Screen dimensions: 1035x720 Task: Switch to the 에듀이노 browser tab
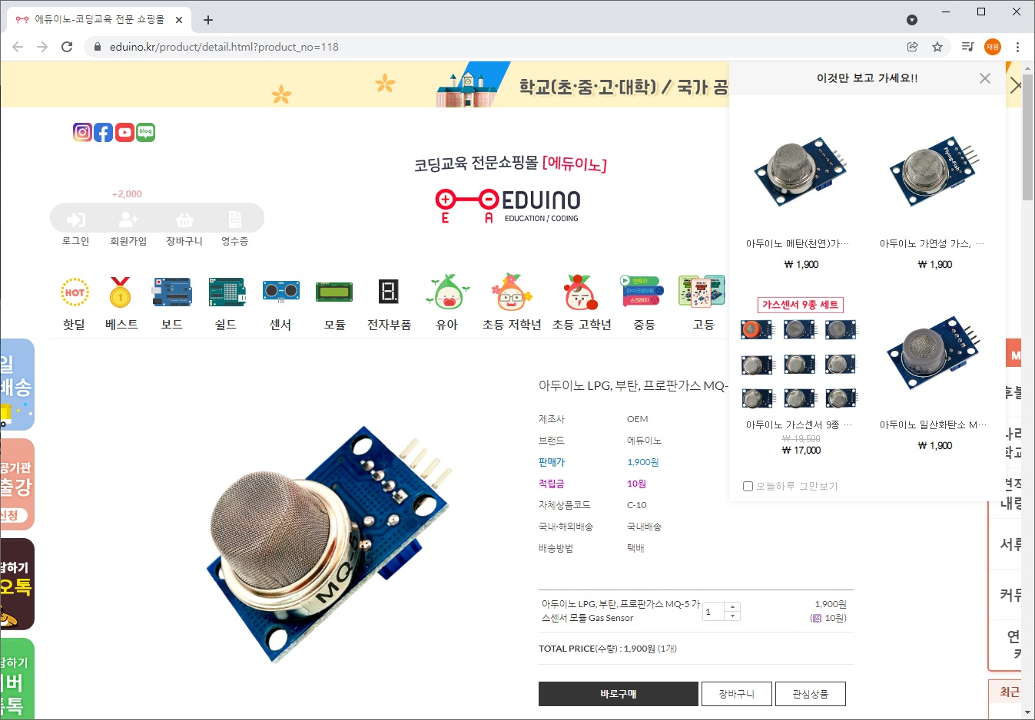coord(98,20)
